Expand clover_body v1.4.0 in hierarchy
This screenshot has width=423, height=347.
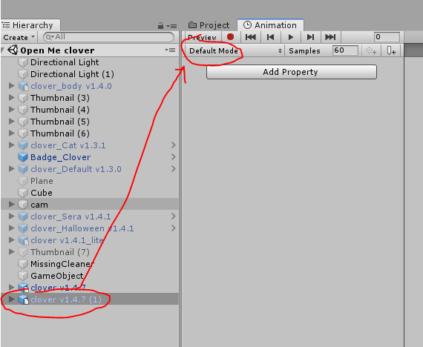coord(12,86)
